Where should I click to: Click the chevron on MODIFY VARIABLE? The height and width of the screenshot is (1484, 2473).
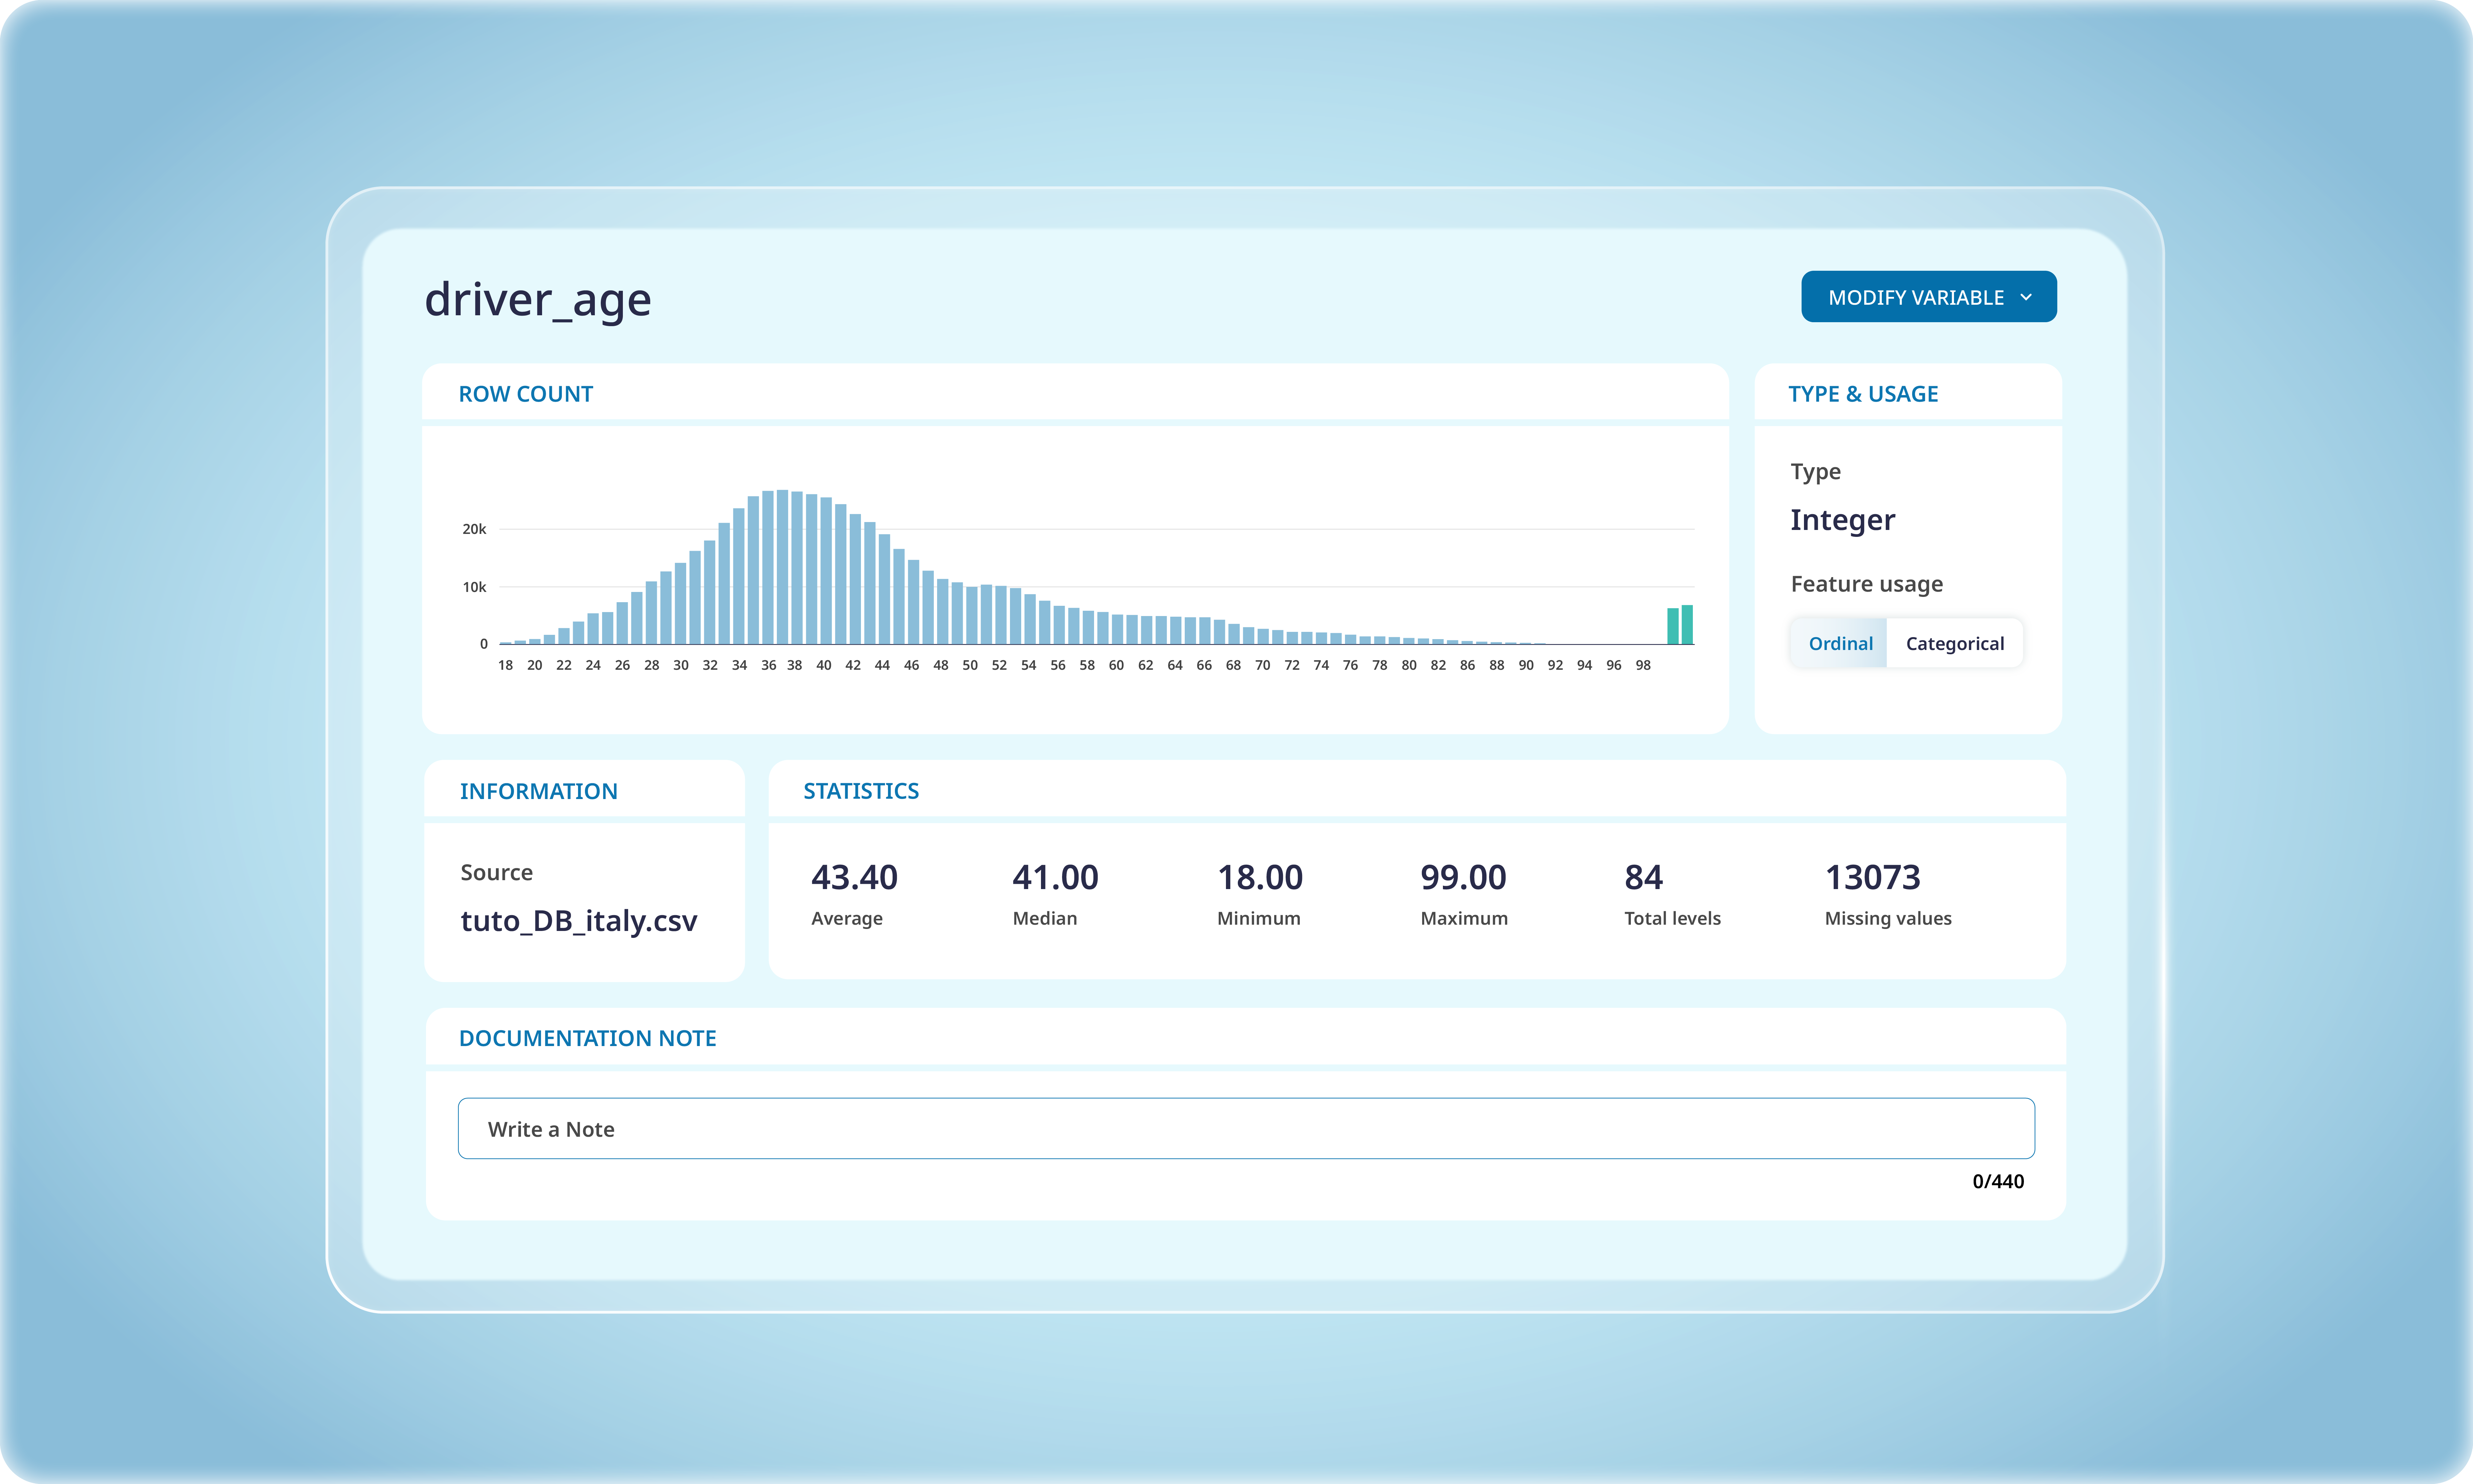tap(2026, 297)
